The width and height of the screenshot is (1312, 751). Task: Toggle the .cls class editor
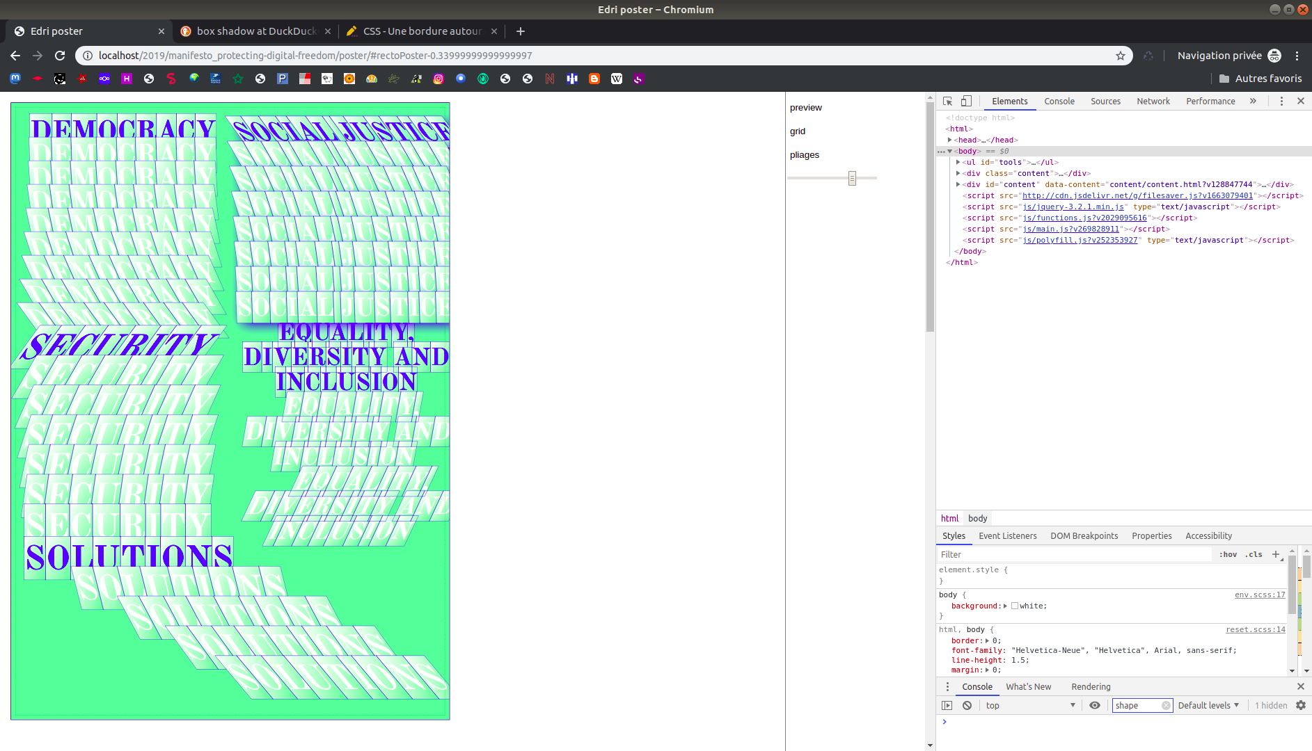[x=1254, y=554]
